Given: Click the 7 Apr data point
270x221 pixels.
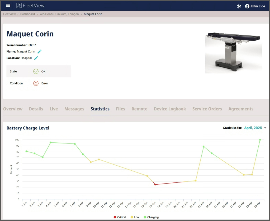Looking at the screenshot, I should coord(75,144).
